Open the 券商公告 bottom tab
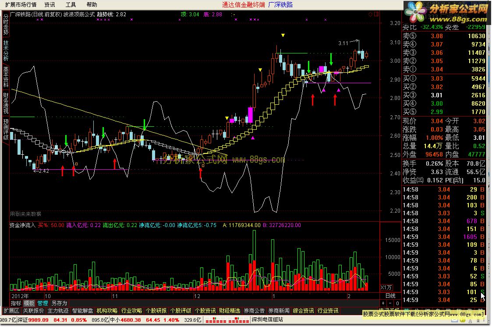This screenshot has height=327, width=492. point(254,311)
